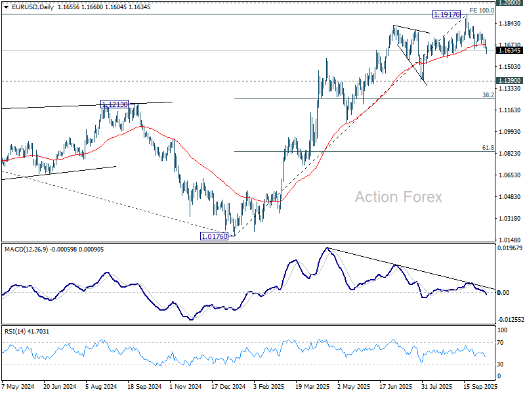Screen dimensions: 525x394
Task: Select the 15 Sep 2025 date marker
Action: 480,387
